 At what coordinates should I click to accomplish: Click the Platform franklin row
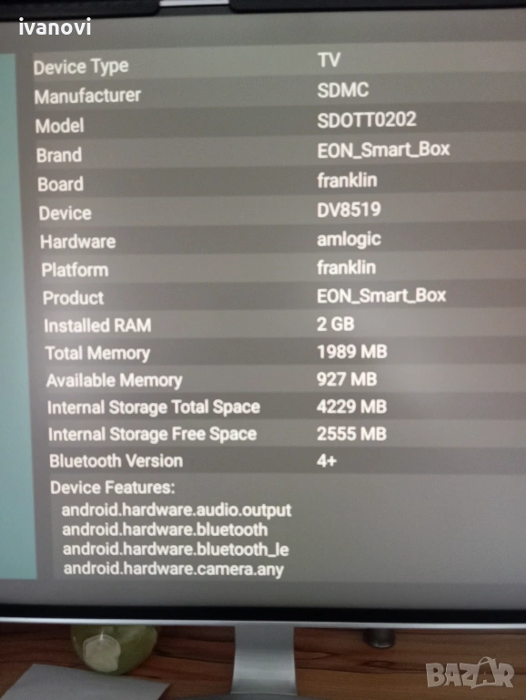[284, 269]
